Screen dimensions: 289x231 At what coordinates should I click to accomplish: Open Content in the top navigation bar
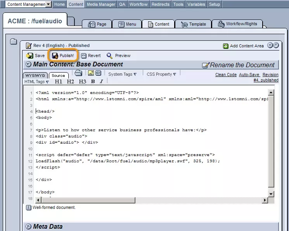pos(76,4)
